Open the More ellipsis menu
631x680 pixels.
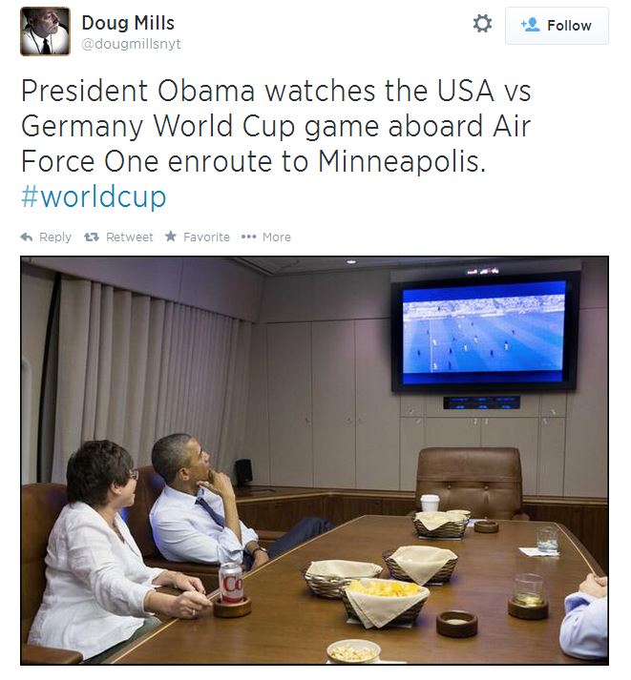click(248, 237)
